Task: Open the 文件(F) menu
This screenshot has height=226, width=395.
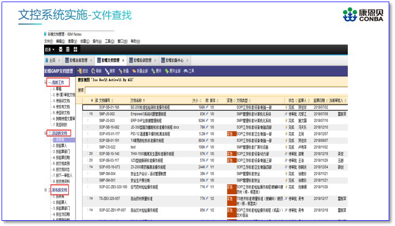Action: point(49,41)
